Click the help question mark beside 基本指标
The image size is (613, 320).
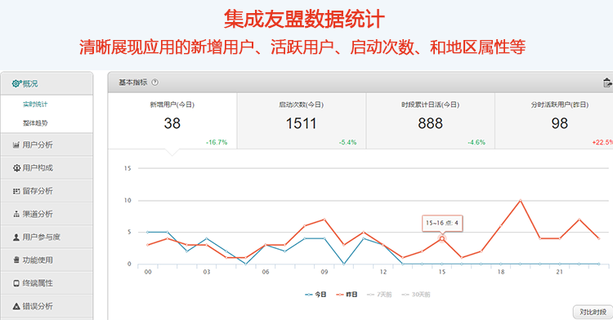[x=154, y=82]
